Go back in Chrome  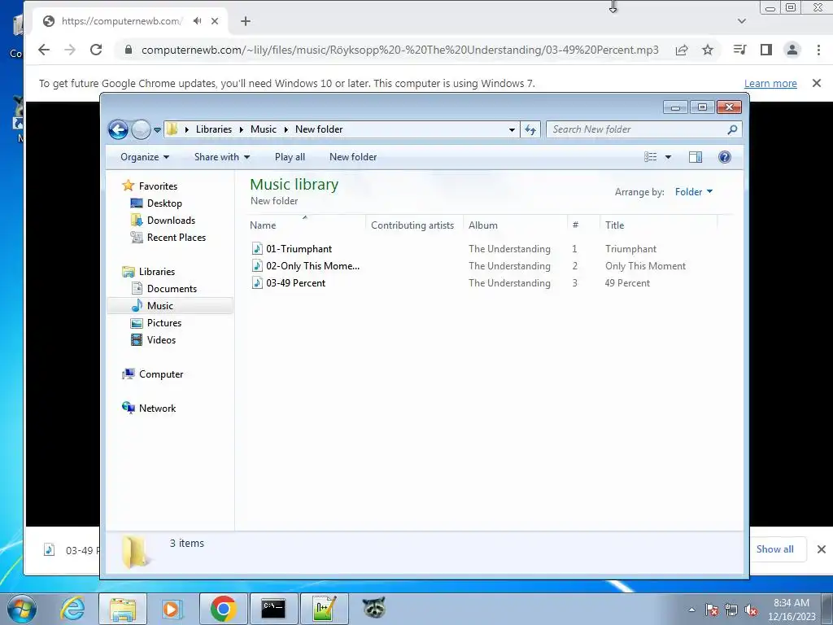(x=44, y=50)
